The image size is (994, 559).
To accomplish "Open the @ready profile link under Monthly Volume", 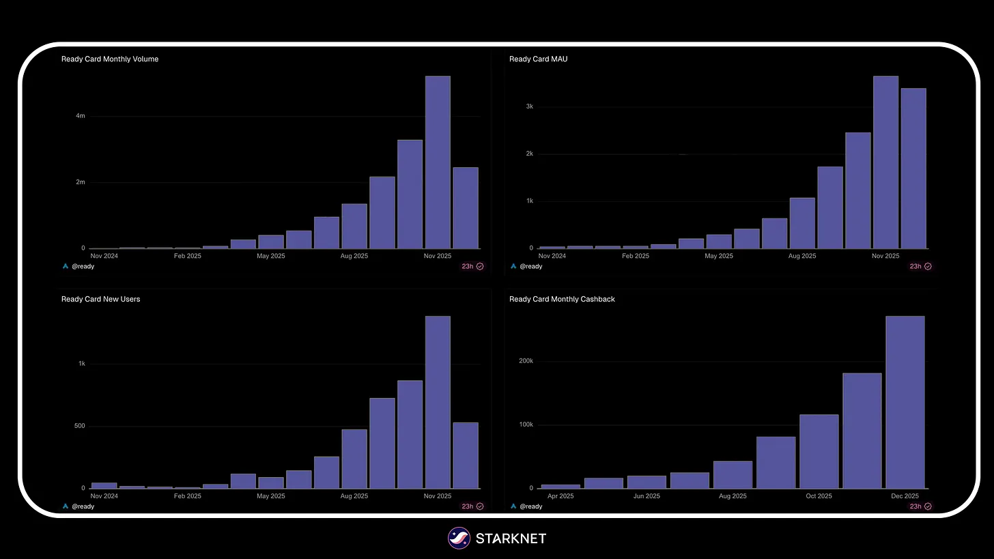I will 83,266.
